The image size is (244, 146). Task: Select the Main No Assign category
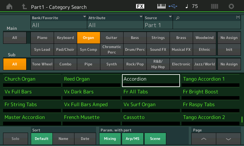click(x=229, y=38)
